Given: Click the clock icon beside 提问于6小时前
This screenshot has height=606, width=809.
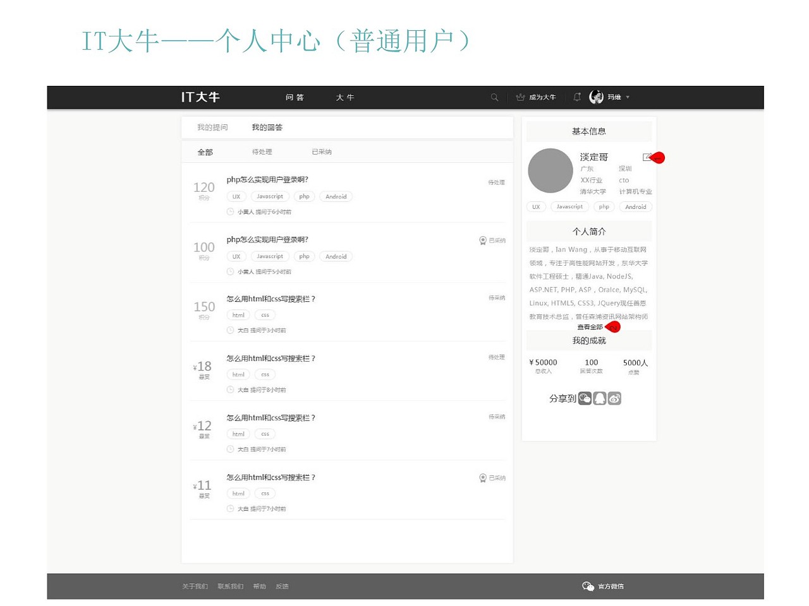Looking at the screenshot, I should pyautogui.click(x=230, y=212).
